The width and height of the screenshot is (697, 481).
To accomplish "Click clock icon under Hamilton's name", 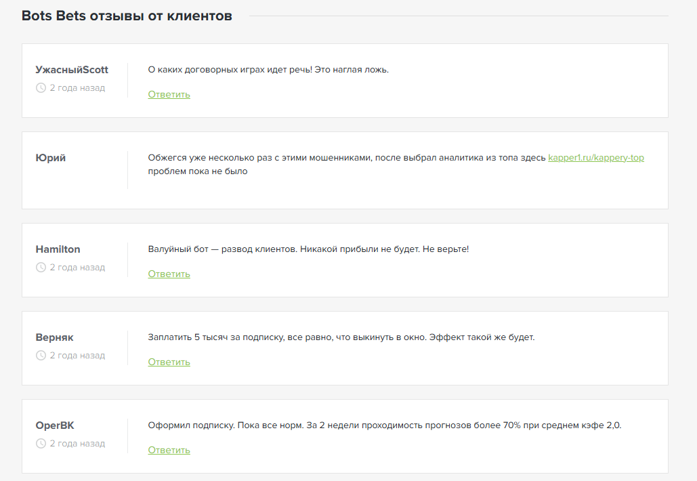I will tap(41, 268).
